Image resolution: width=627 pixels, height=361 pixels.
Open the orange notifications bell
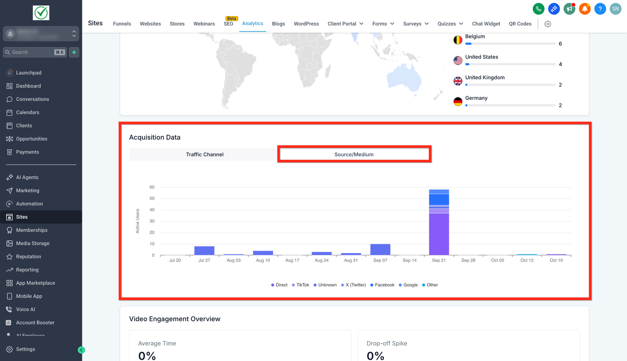(584, 9)
